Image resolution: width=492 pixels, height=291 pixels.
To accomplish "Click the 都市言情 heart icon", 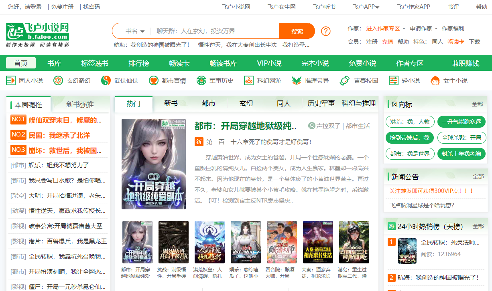I will pos(153,80).
